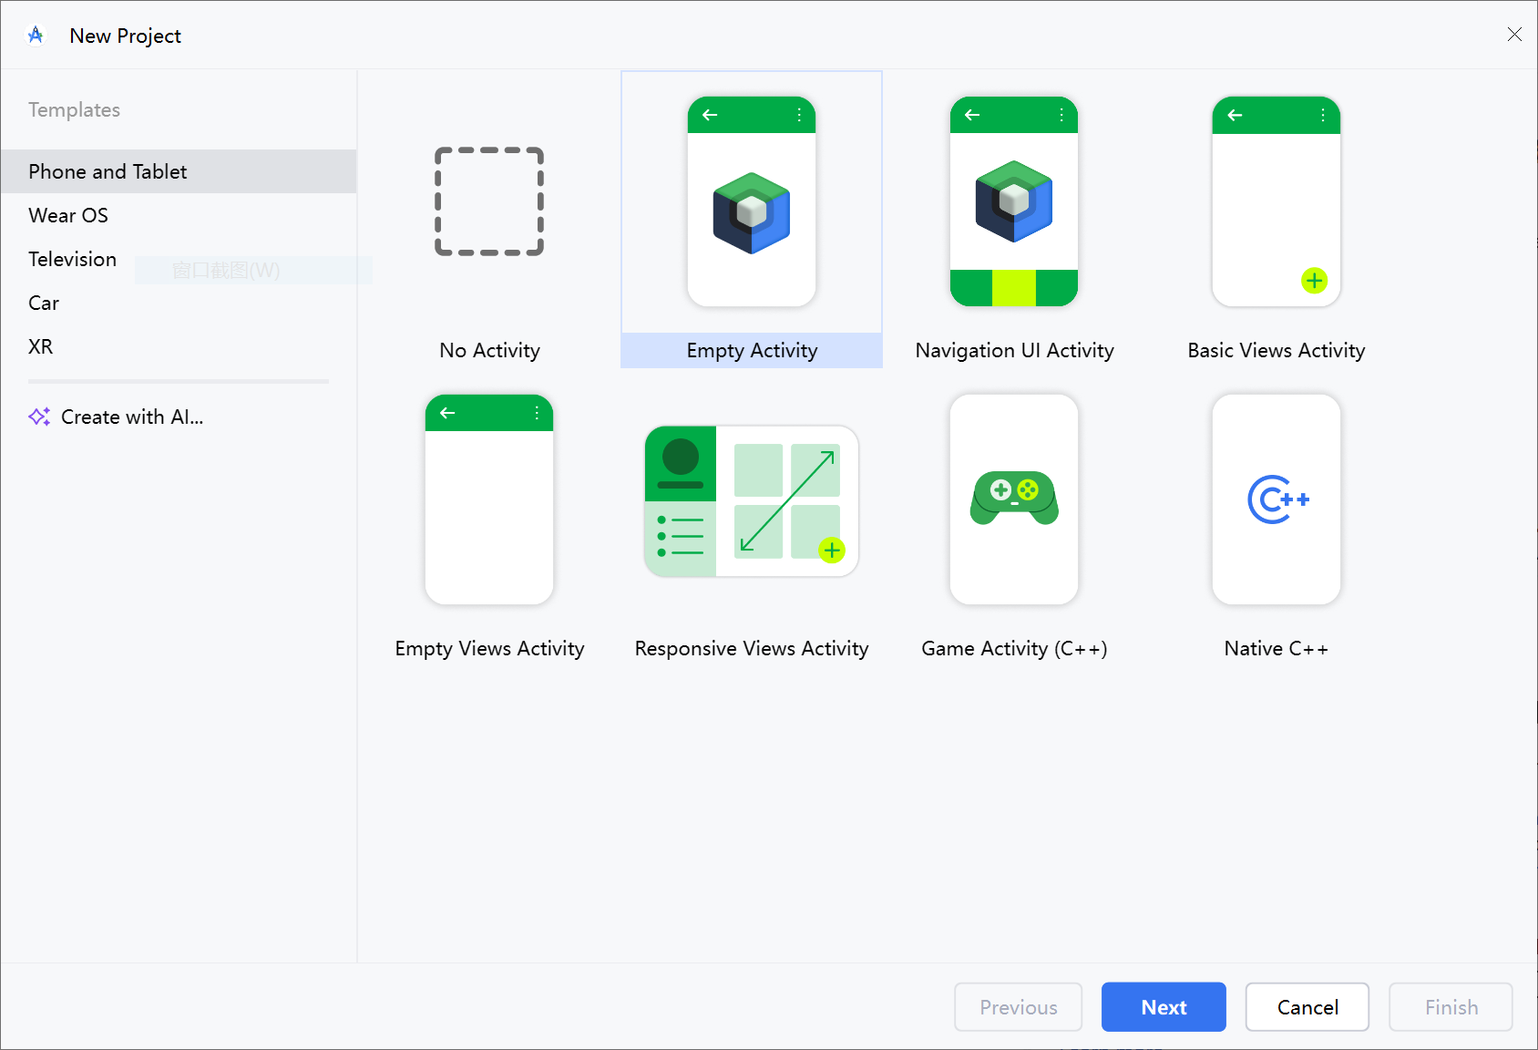
Task: Click the Android Studio logo in title bar
Action: click(36, 35)
